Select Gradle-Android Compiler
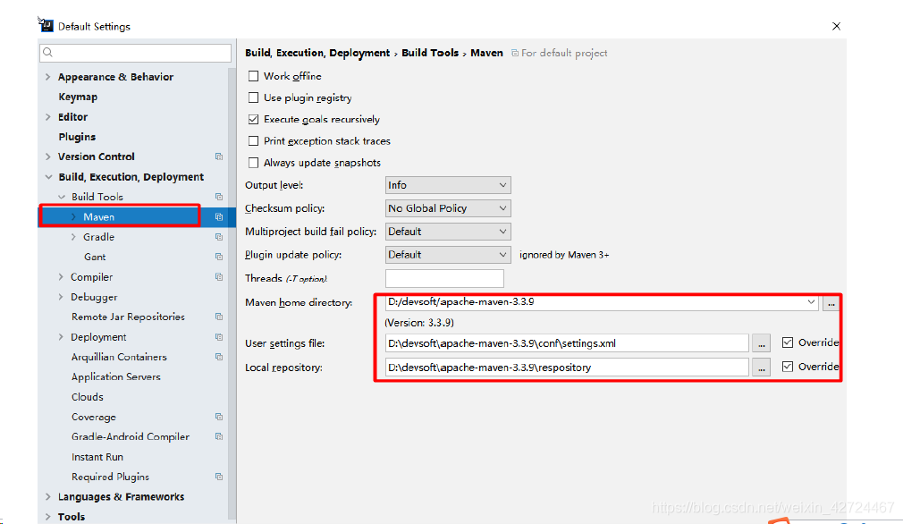903x524 pixels. coord(131,436)
